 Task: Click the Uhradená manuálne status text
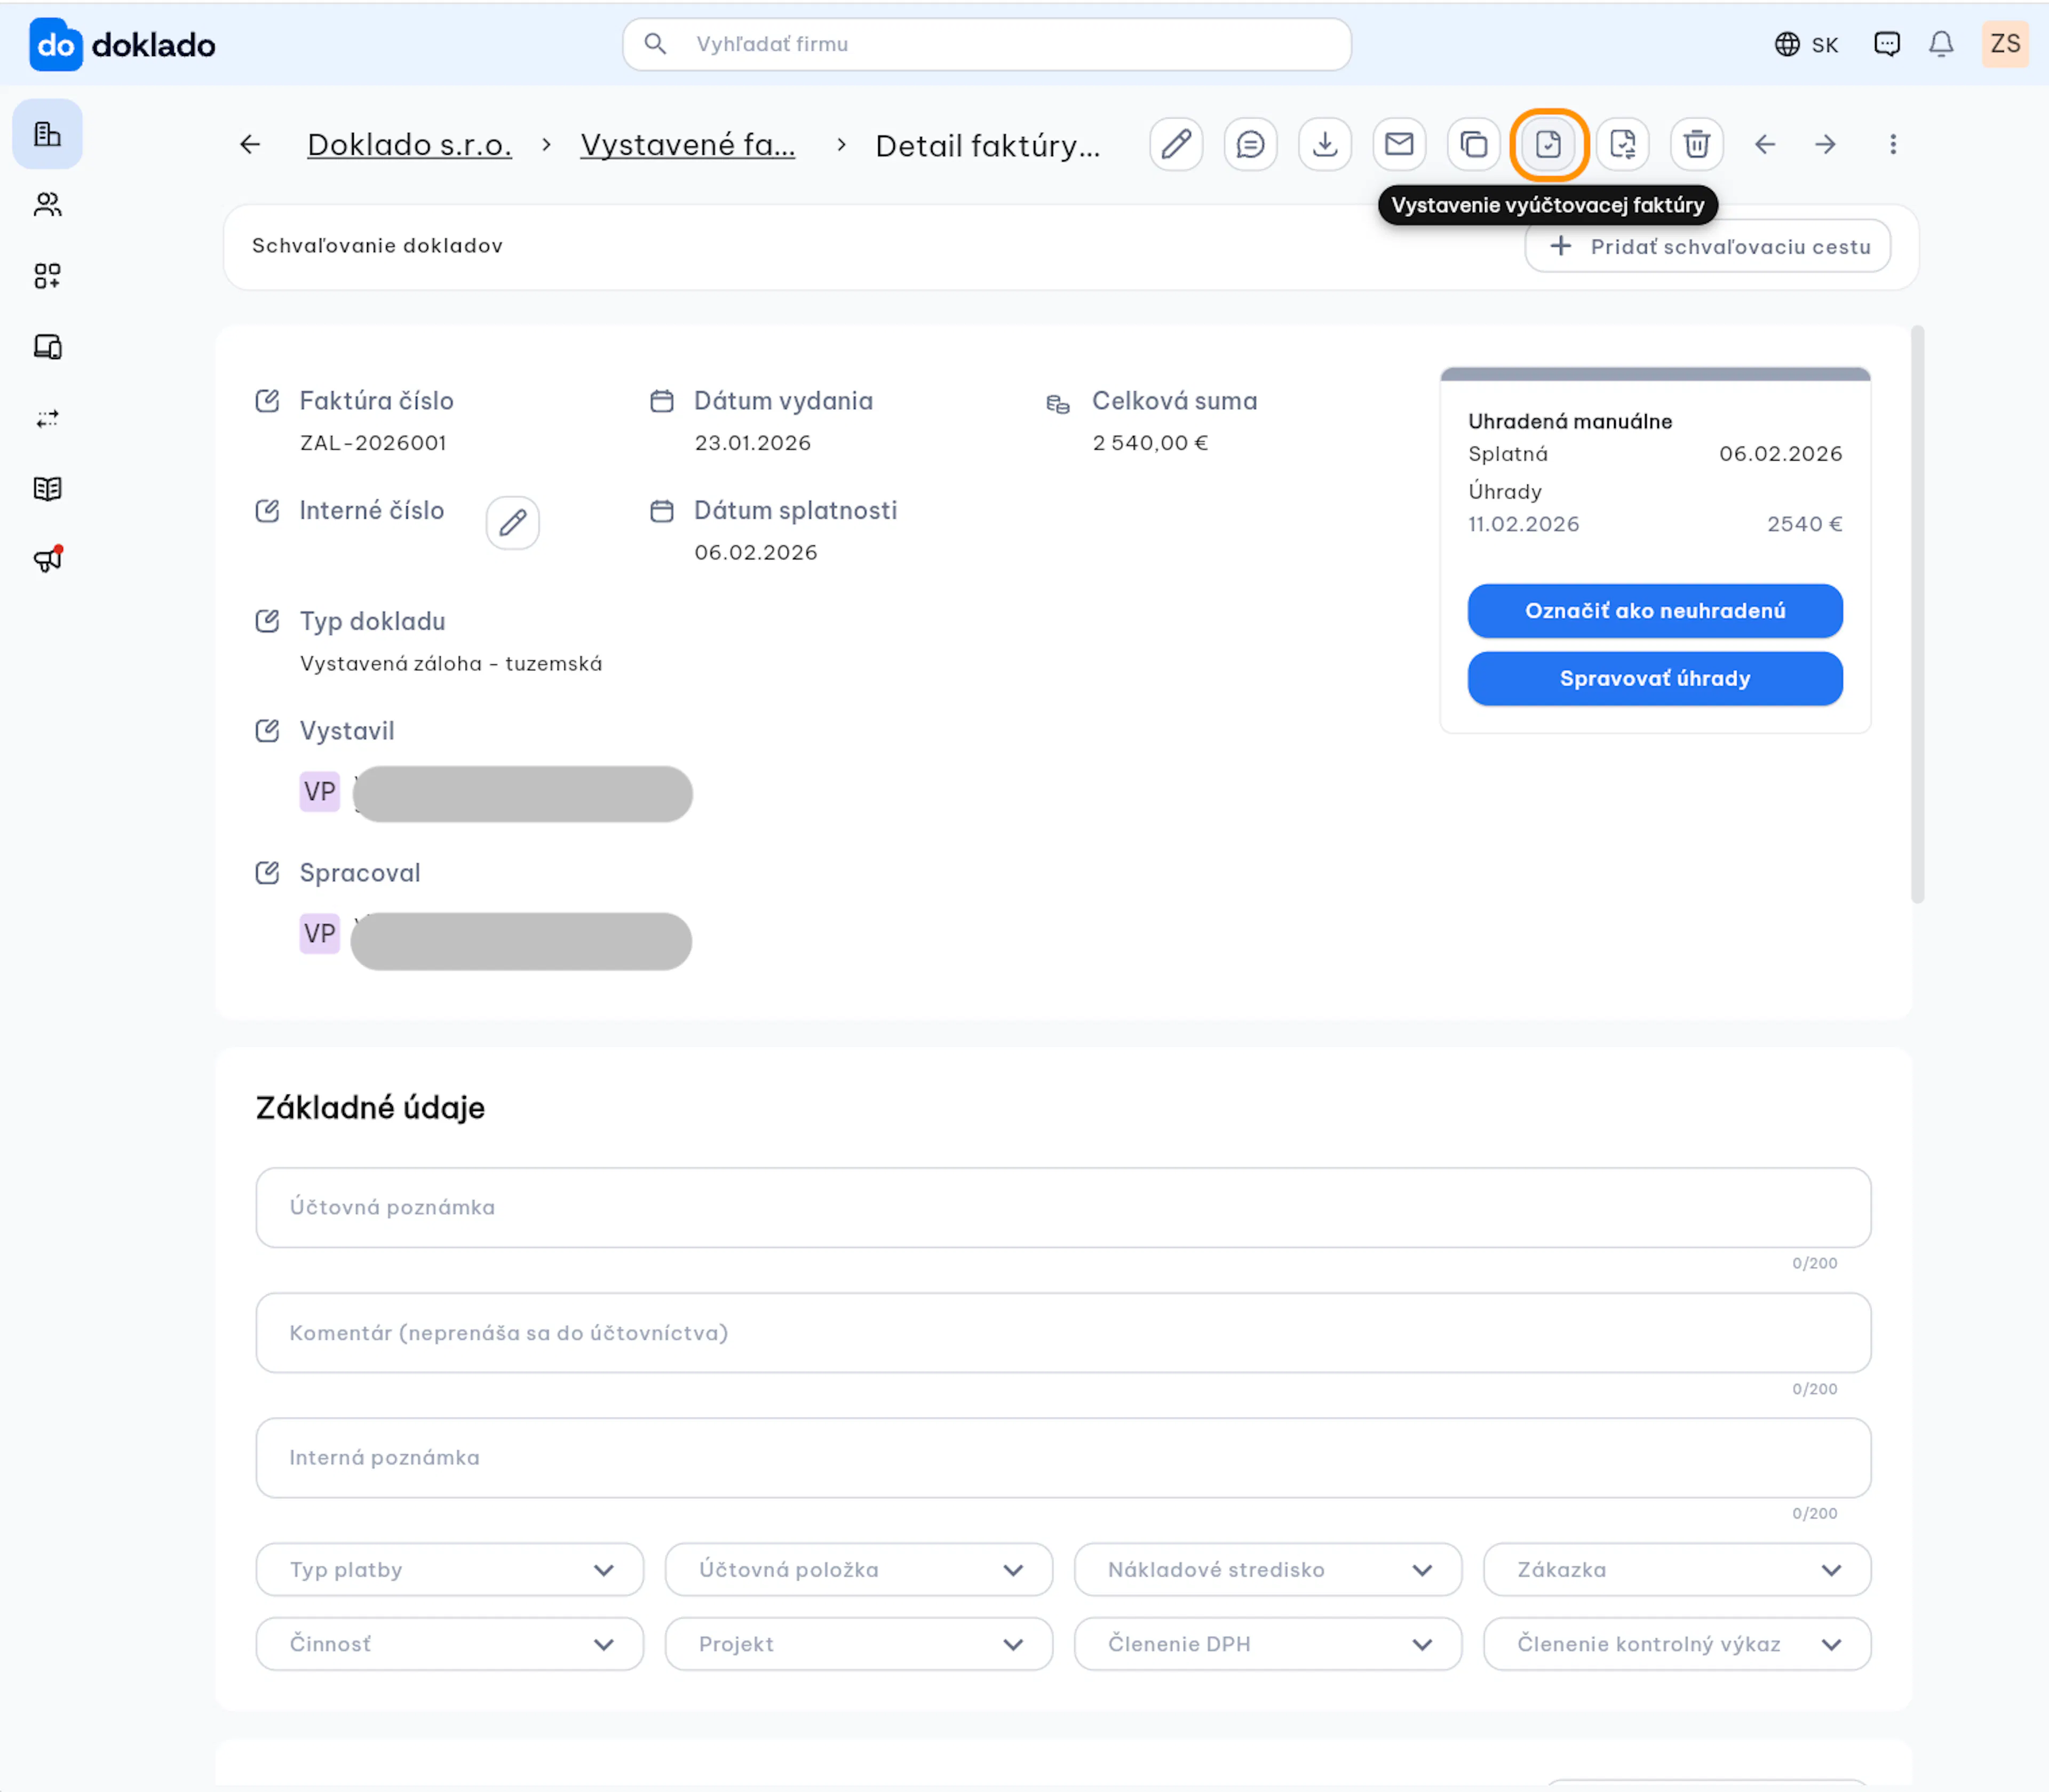click(1570, 421)
